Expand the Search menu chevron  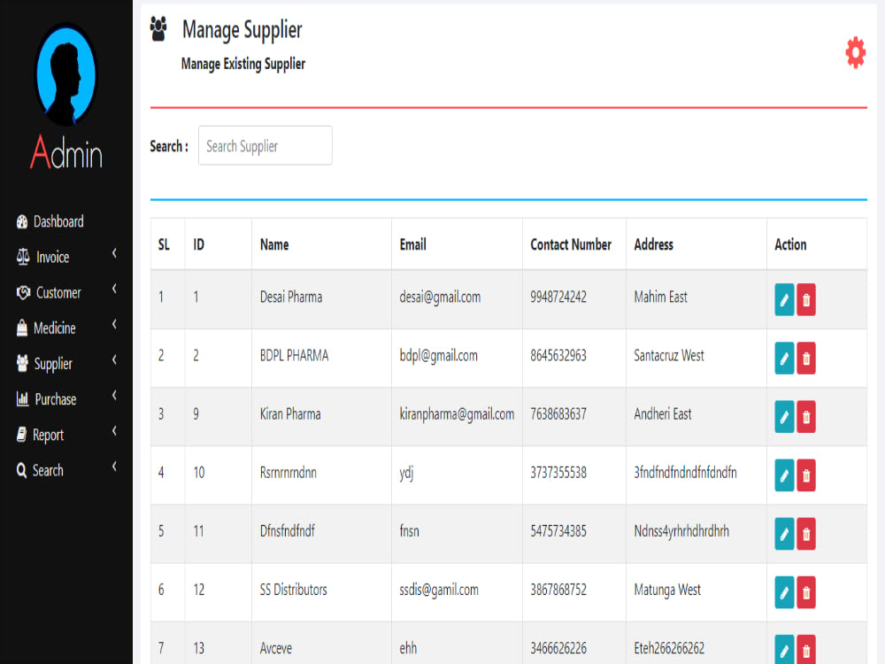(x=114, y=467)
